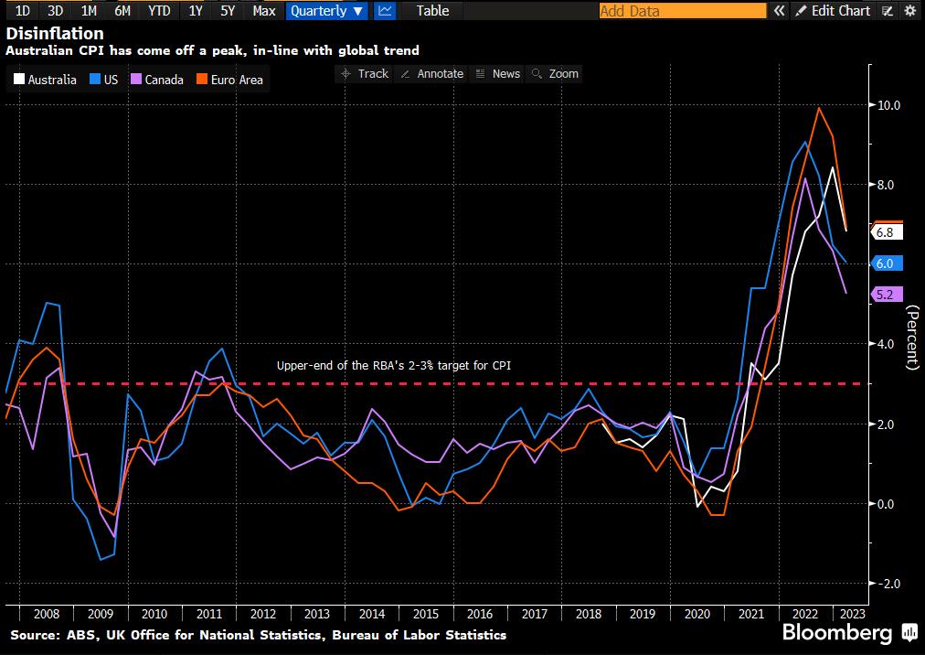Click the US 6.0 last-value tag
925x655 pixels.
click(887, 263)
